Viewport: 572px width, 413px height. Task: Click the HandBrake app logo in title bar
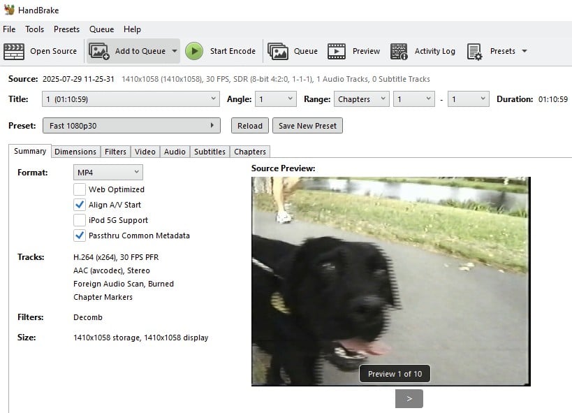pyautogui.click(x=9, y=10)
